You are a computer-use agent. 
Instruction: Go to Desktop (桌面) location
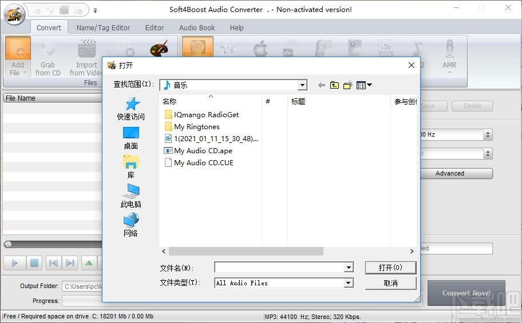(x=131, y=138)
